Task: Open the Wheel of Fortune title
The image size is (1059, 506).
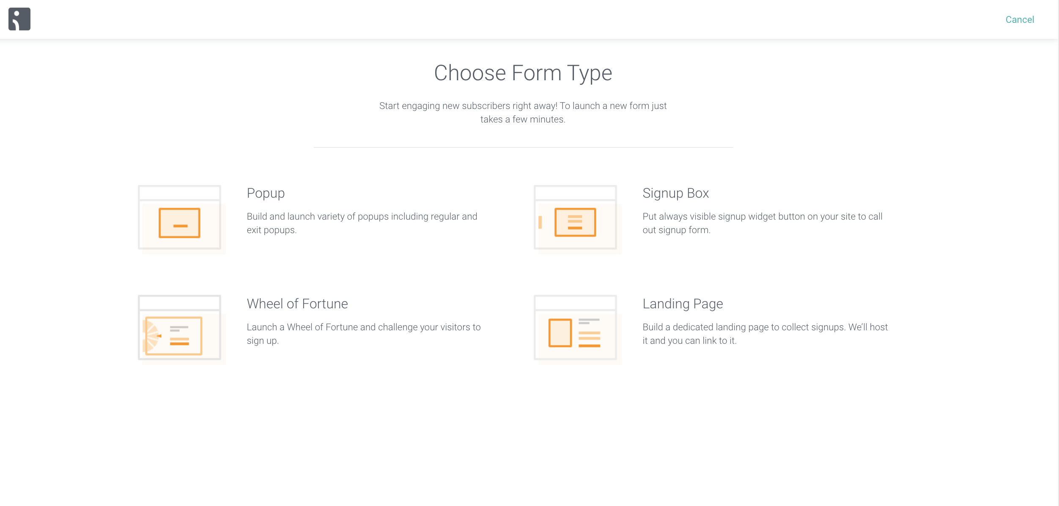Action: coord(297,304)
